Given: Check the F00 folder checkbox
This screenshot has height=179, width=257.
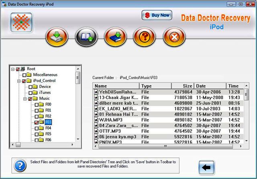Looking at the screenshot, I should click(x=37, y=105).
